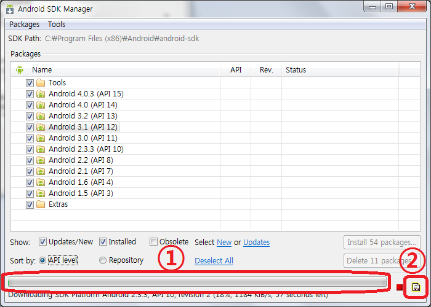
Task: Click the Android 2.1 (API 7) package icon
Action: 41,171
